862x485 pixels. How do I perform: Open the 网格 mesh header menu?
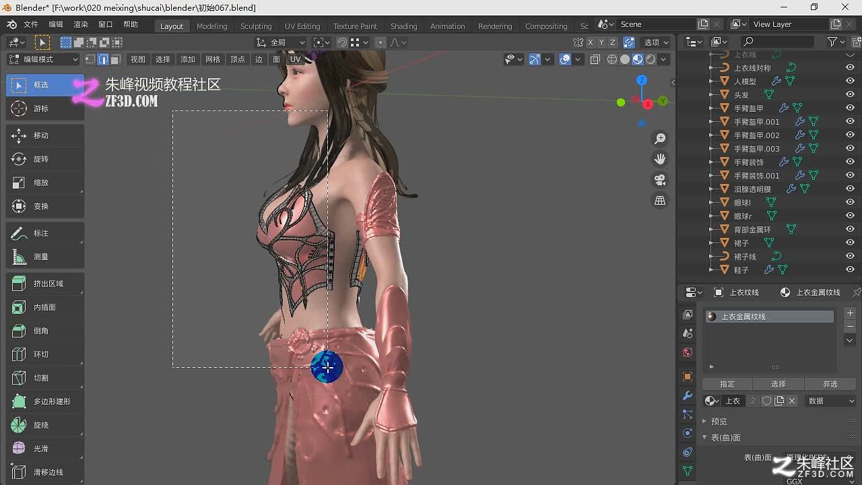(213, 59)
